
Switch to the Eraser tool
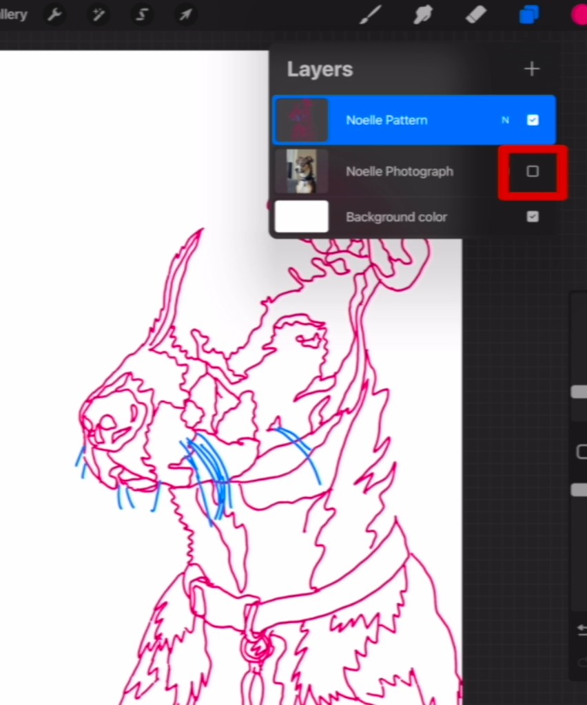(x=475, y=14)
